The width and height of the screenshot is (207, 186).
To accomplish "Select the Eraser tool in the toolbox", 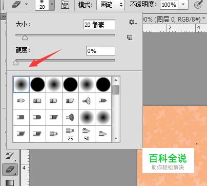I will pyautogui.click(x=10, y=170).
